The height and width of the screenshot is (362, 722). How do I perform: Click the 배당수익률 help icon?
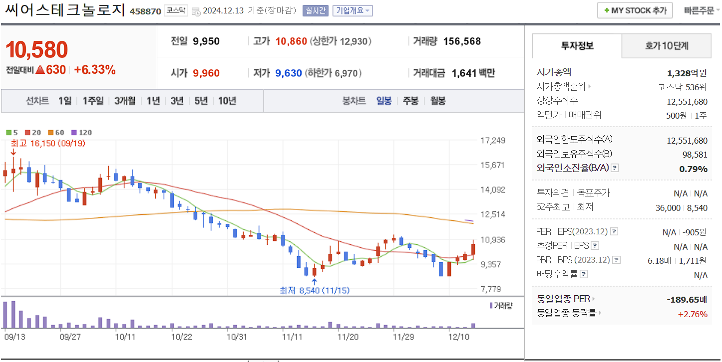click(x=583, y=273)
